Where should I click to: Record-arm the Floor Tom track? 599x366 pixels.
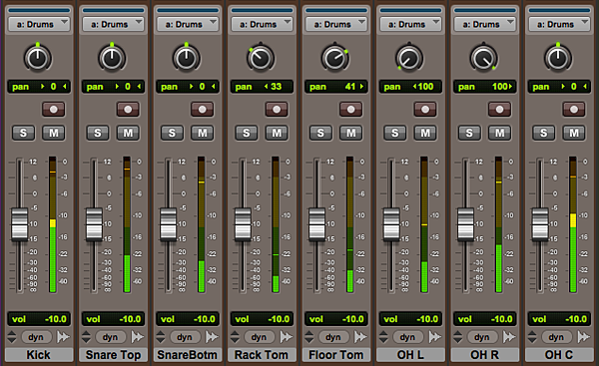(350, 110)
